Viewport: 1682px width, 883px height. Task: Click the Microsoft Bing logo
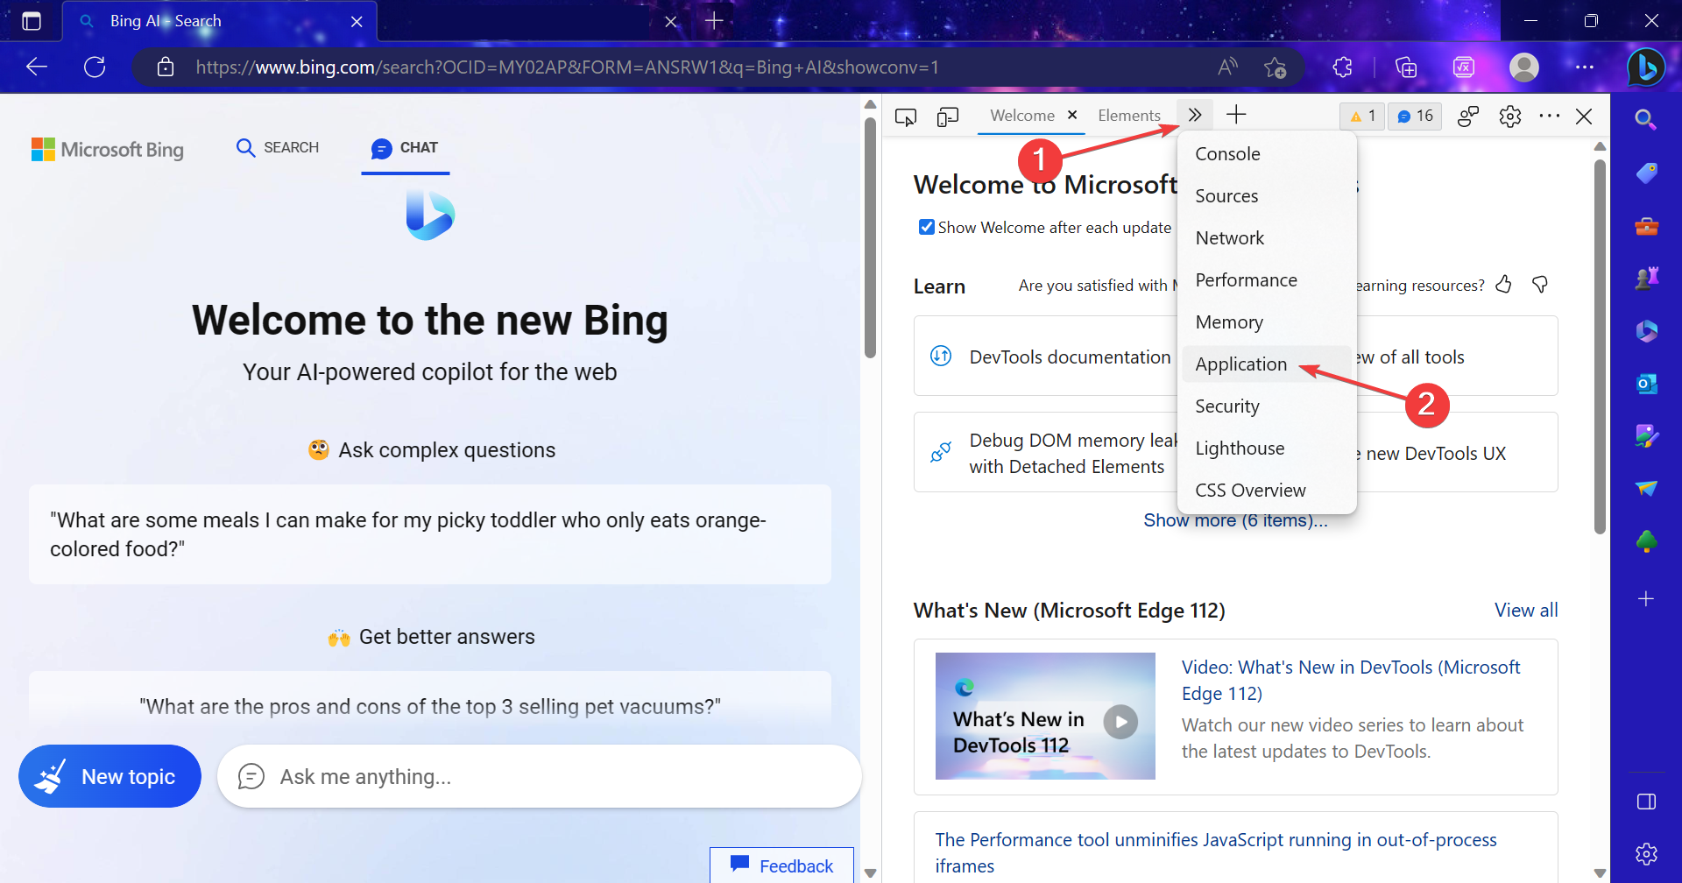(x=108, y=150)
